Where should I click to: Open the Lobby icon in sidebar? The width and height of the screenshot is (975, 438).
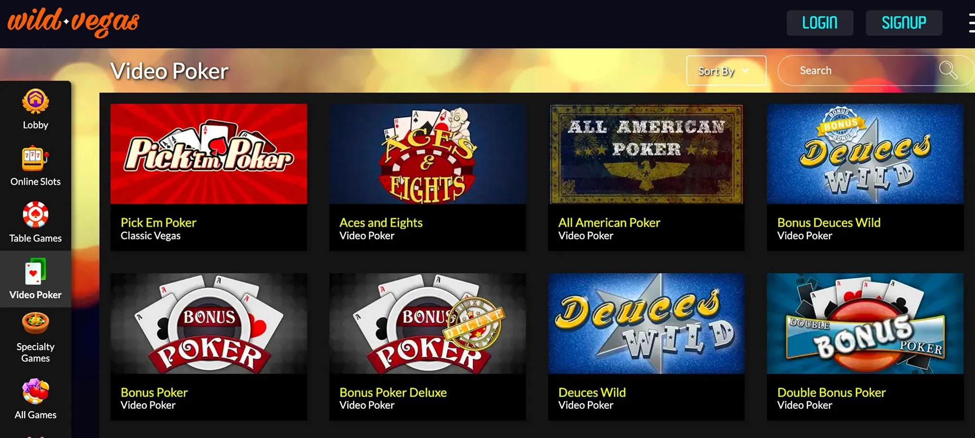pos(35,101)
